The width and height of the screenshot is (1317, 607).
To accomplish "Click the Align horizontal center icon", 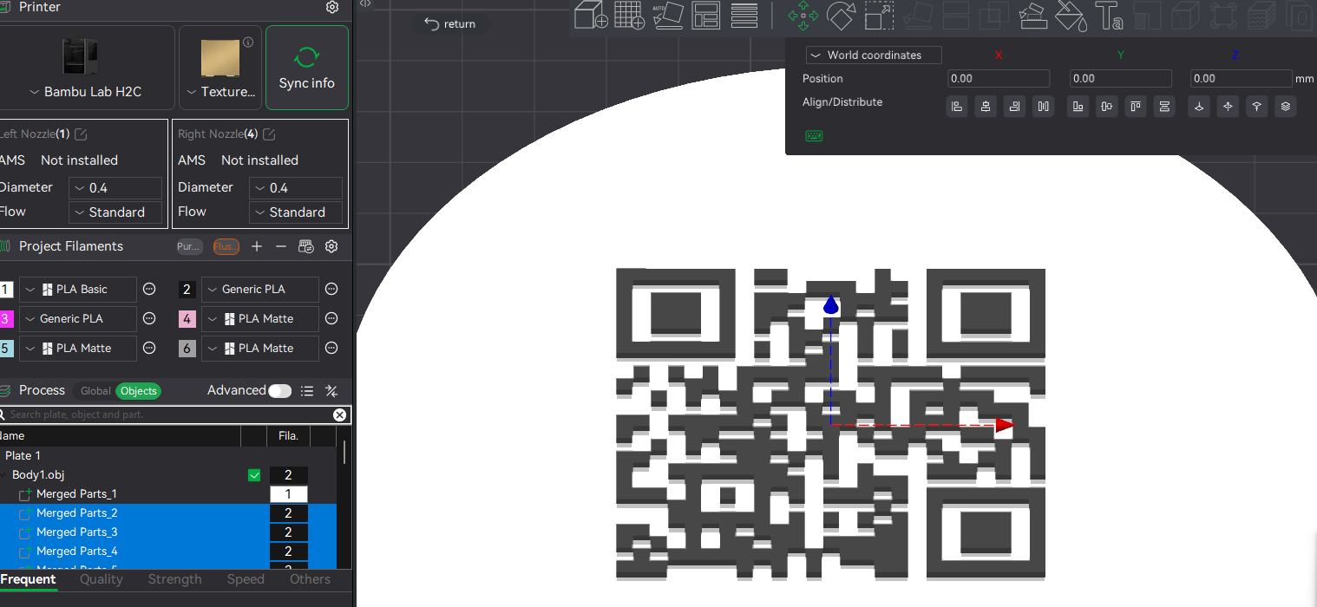I will pos(986,107).
